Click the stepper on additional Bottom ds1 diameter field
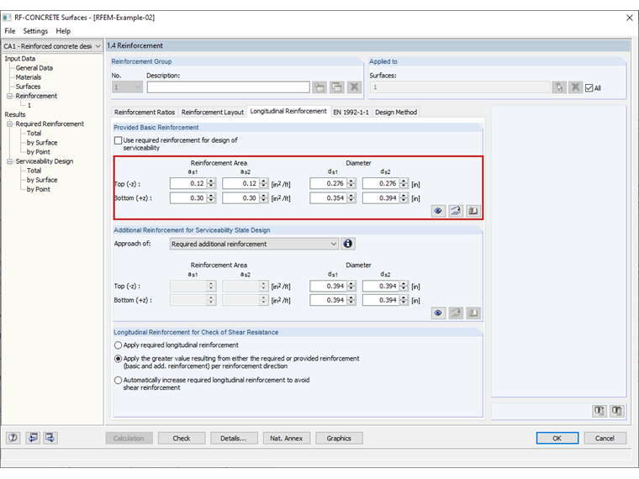Viewport: 639px width, 479px height. (x=351, y=300)
